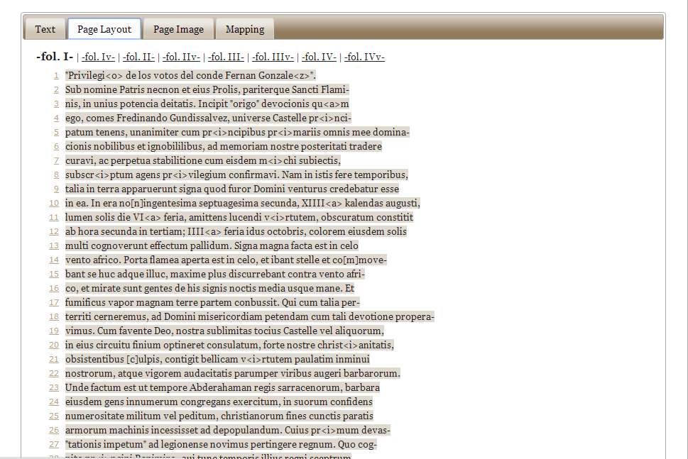Screen dimensions: 688x459
Task: Click line number 10
Action: pos(54,204)
